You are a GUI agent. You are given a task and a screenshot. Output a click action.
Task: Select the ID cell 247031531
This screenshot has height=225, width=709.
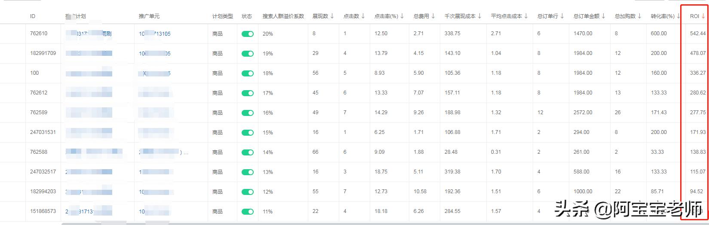[43, 132]
